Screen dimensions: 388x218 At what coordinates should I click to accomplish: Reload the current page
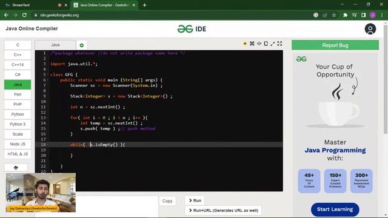coord(24,15)
